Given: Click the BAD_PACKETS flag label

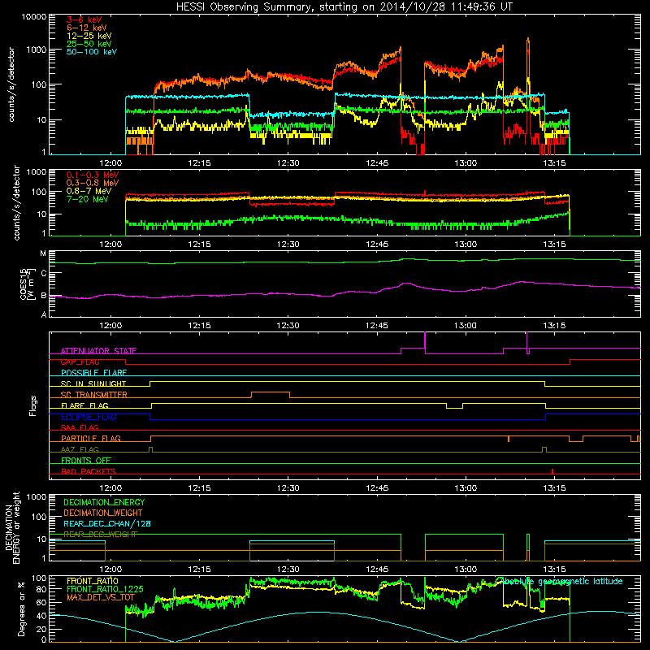Looking at the screenshot, I should 89,471.
